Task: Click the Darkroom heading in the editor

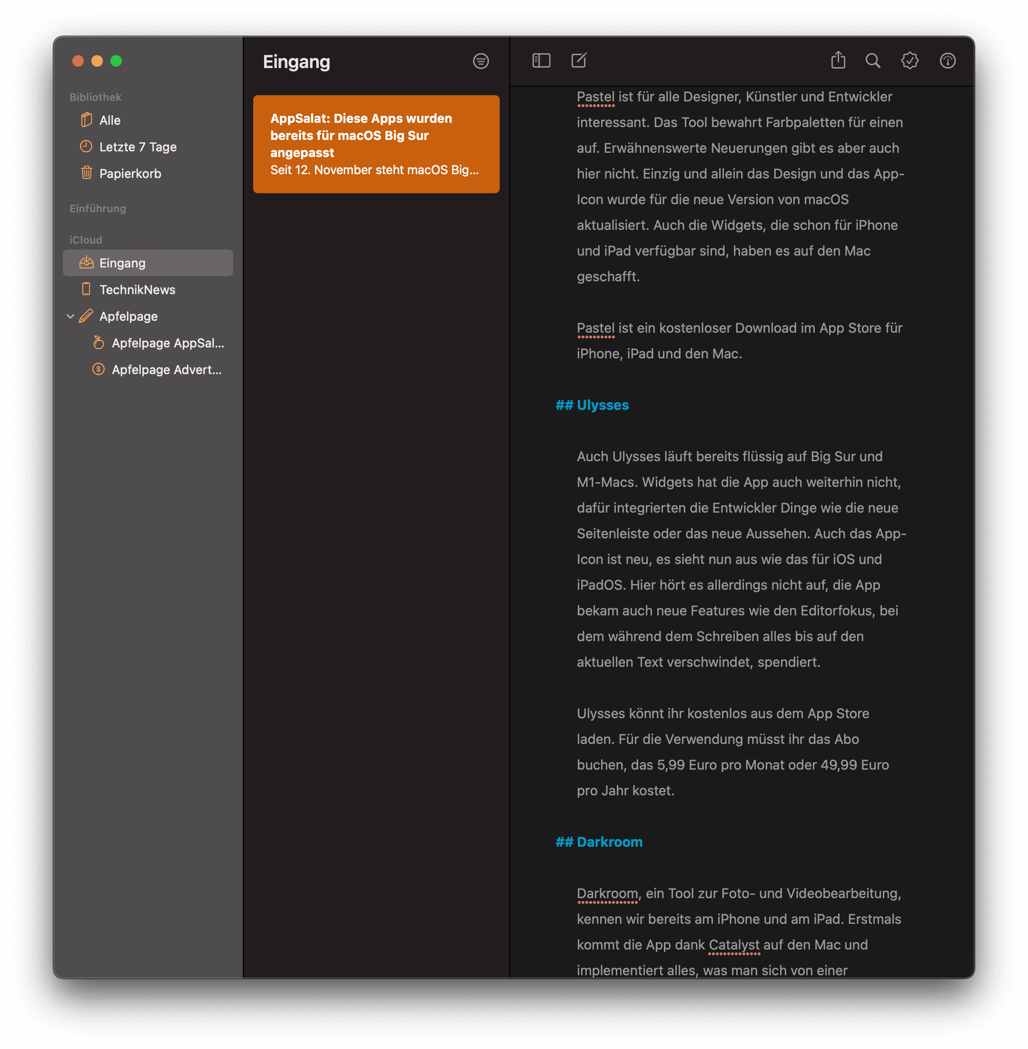Action: pyautogui.click(x=609, y=841)
